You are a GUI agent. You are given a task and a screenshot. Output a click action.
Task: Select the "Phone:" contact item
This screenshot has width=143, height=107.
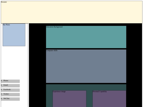[x=10, y=81]
